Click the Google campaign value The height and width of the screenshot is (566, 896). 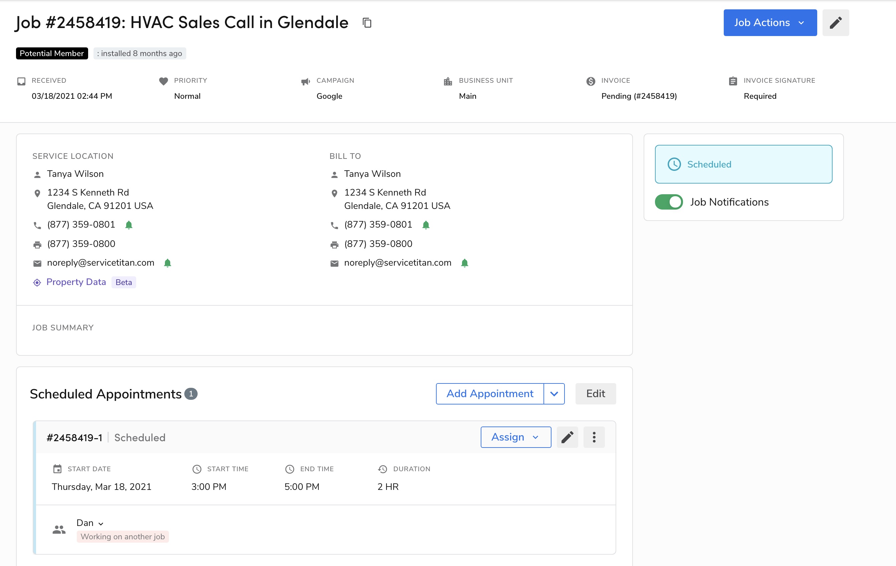point(329,96)
